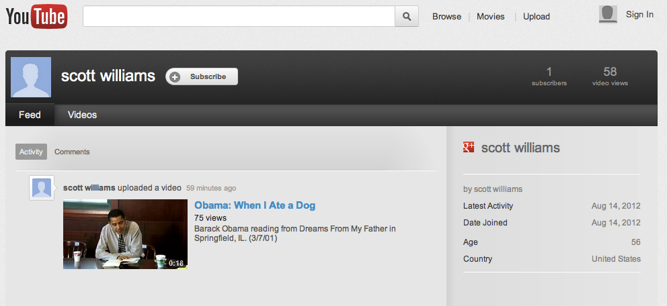Switch to the Videos tab
The image size is (667, 306).
[82, 115]
